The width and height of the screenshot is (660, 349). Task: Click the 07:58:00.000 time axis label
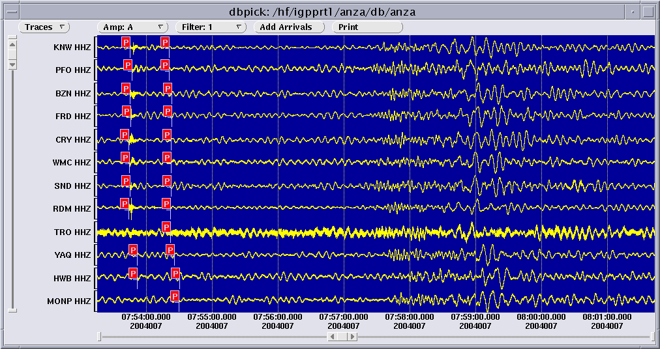click(410, 317)
